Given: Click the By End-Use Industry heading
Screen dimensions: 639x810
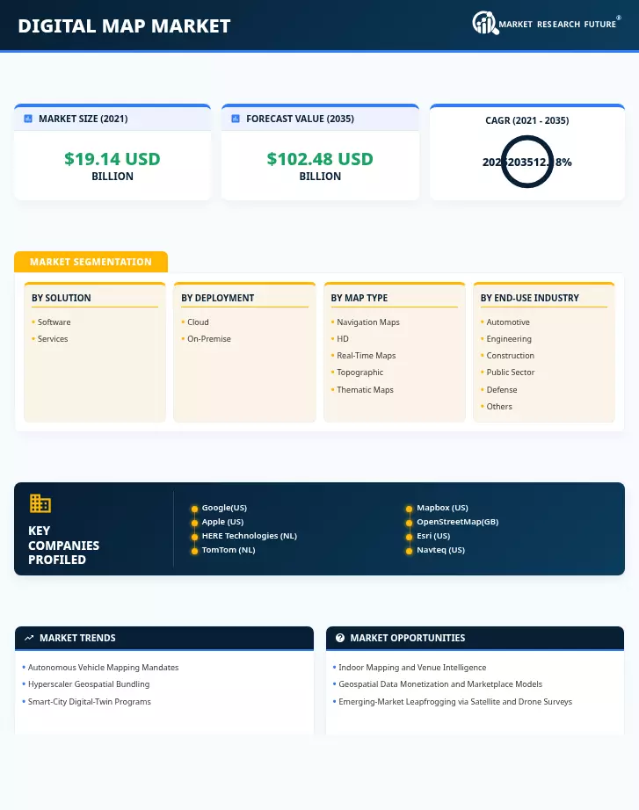Looking at the screenshot, I should tap(529, 298).
